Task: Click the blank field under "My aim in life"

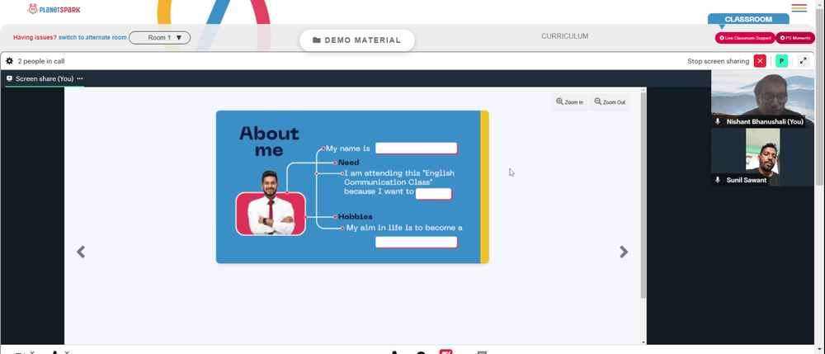Action: pyautogui.click(x=416, y=242)
